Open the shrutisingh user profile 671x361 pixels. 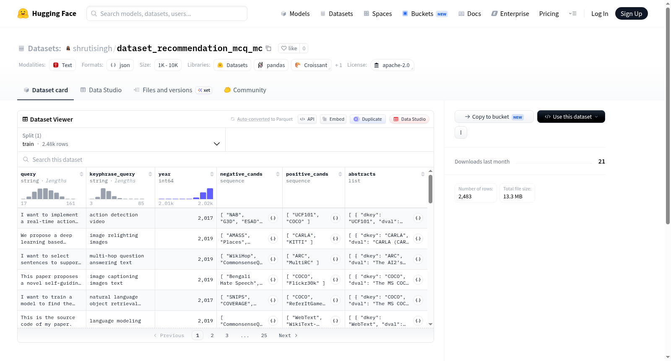coord(92,48)
